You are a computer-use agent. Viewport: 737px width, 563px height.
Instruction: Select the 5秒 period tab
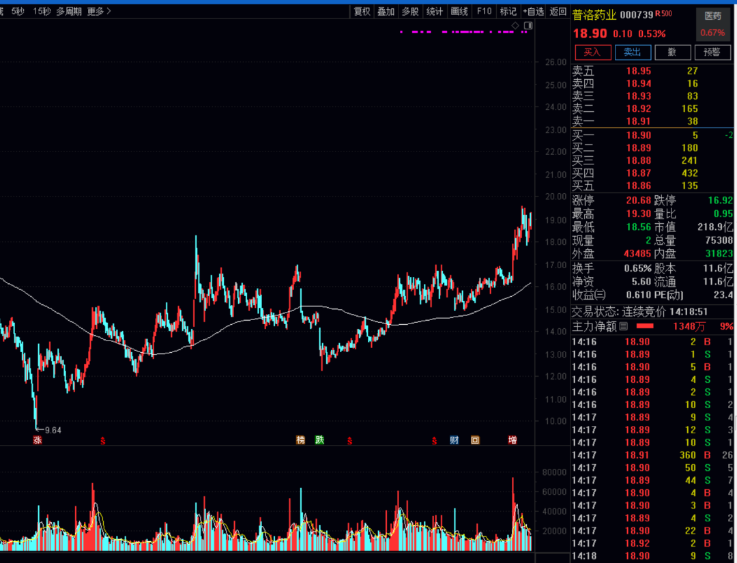(x=18, y=11)
